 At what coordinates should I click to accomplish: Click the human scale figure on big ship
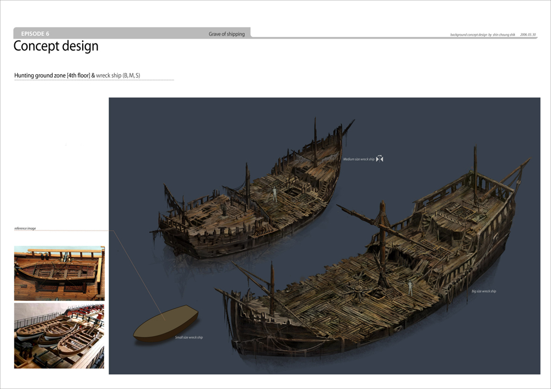(410, 287)
